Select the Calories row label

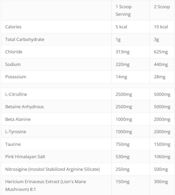tap(13, 27)
